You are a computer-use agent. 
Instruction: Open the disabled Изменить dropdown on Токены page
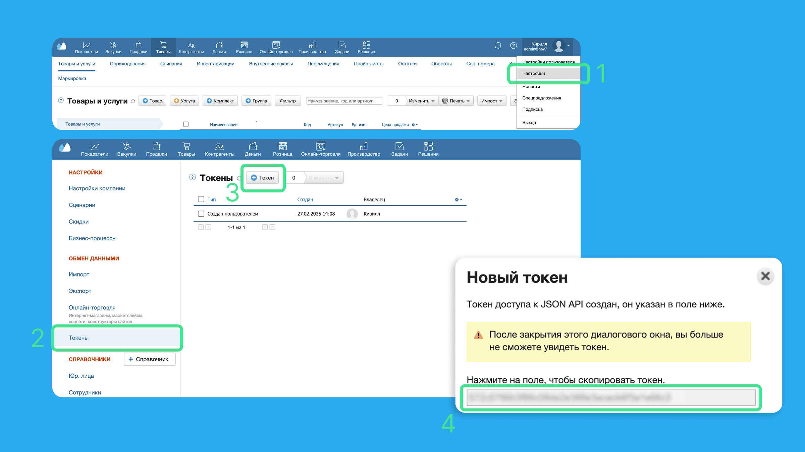click(324, 178)
